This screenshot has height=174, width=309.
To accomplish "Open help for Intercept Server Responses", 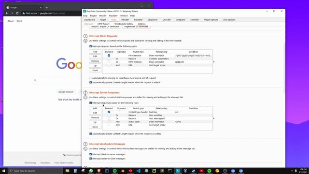I will [85, 92].
